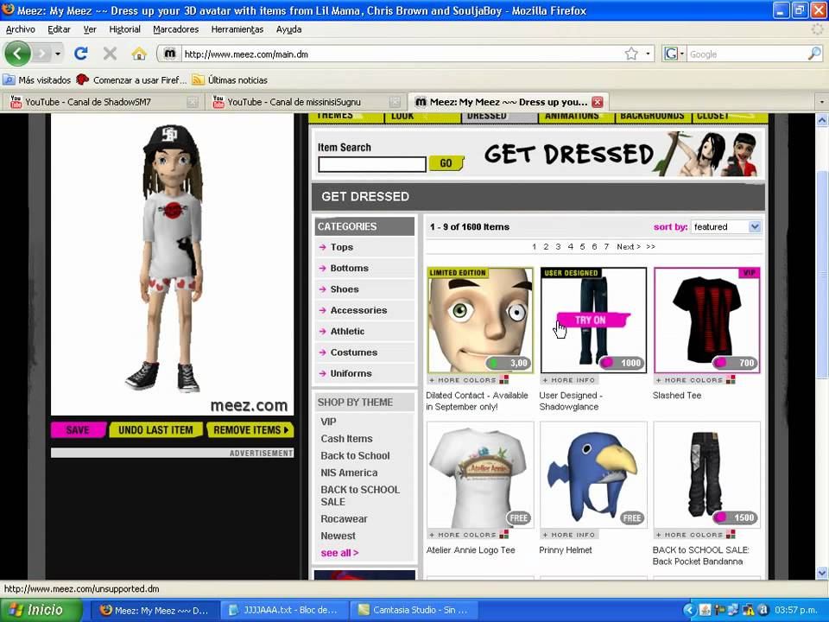Reload the page with the refresh icon
The width and height of the screenshot is (829, 622).
81,54
